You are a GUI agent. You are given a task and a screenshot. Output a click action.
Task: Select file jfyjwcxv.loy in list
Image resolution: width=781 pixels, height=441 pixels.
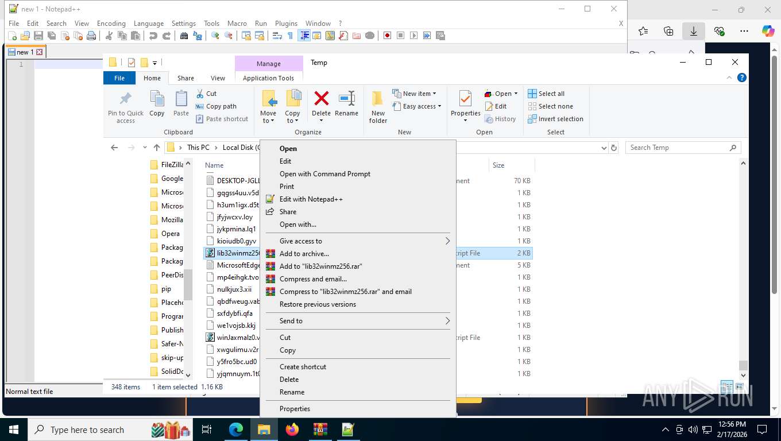(x=234, y=217)
